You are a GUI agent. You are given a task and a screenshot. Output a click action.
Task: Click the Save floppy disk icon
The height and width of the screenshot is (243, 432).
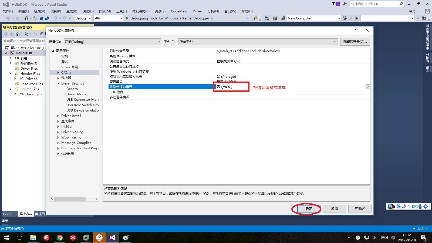point(41,18)
